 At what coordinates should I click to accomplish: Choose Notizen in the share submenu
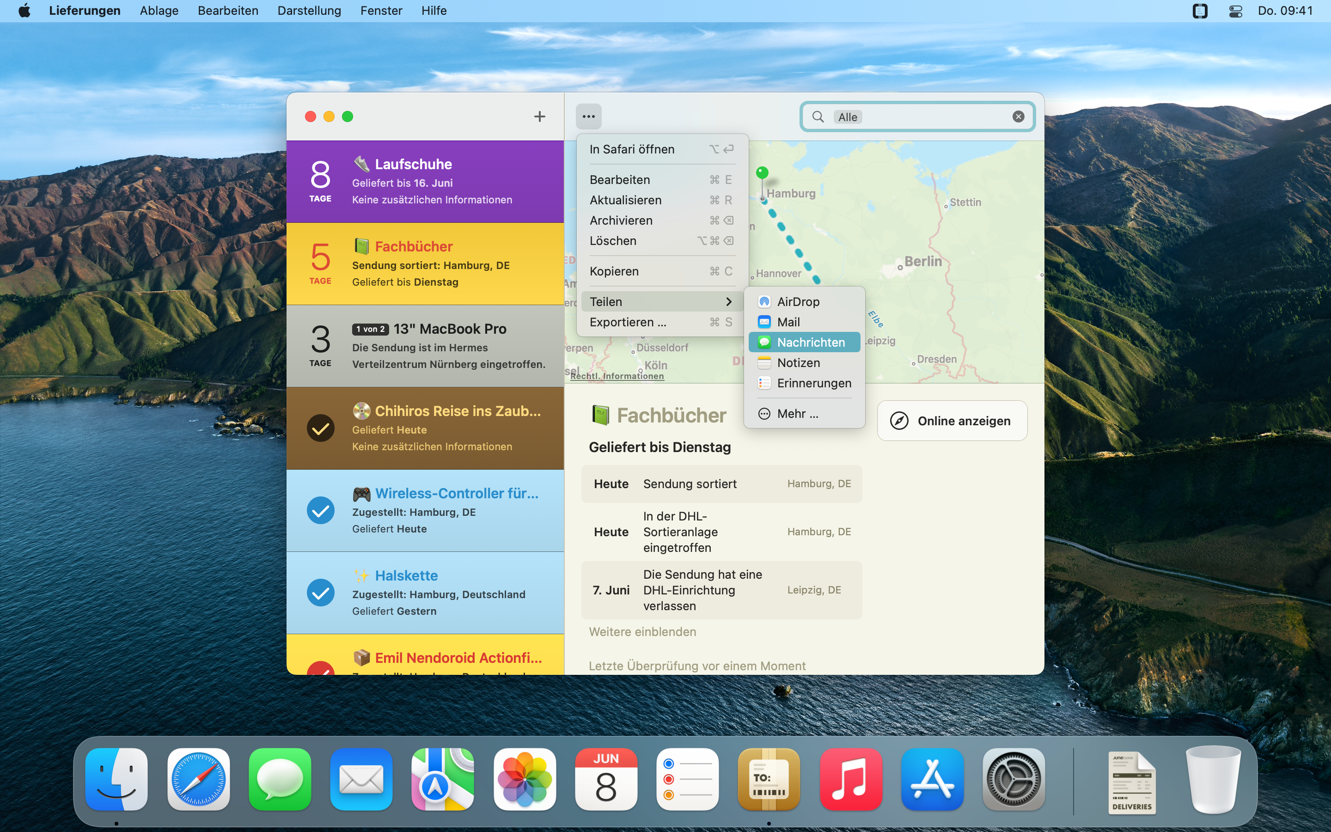tap(804, 363)
